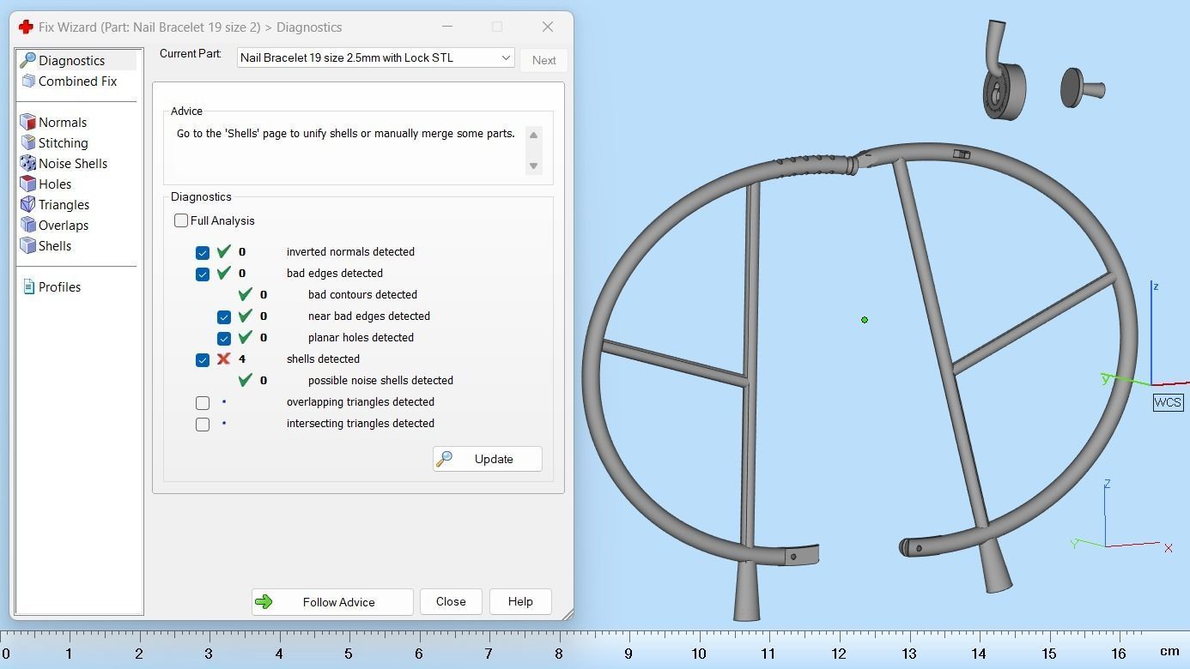The width and height of the screenshot is (1190, 669).
Task: Open the Profiles page
Action: click(59, 286)
